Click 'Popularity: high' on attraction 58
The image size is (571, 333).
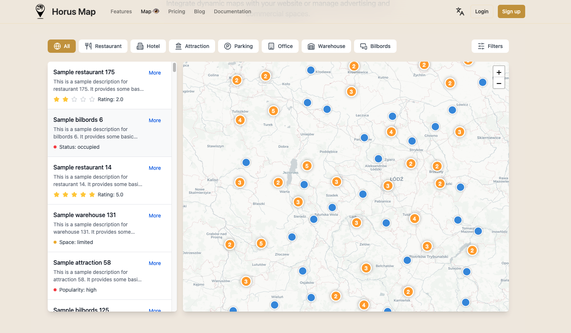(x=78, y=290)
